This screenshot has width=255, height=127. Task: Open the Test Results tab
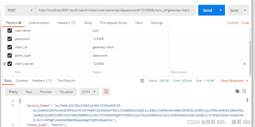(x=66, y=81)
